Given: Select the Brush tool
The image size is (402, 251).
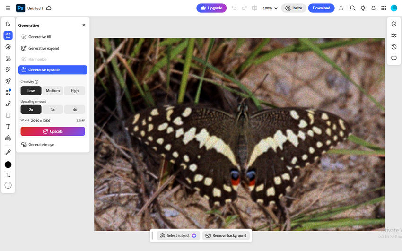Looking at the screenshot, I should pos(8,104).
